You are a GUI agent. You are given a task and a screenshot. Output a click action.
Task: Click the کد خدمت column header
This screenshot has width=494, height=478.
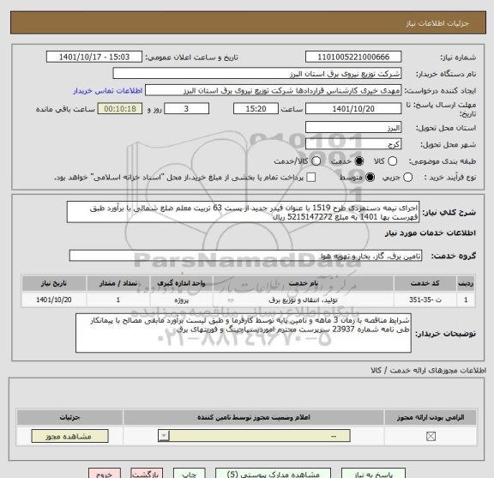425,283
